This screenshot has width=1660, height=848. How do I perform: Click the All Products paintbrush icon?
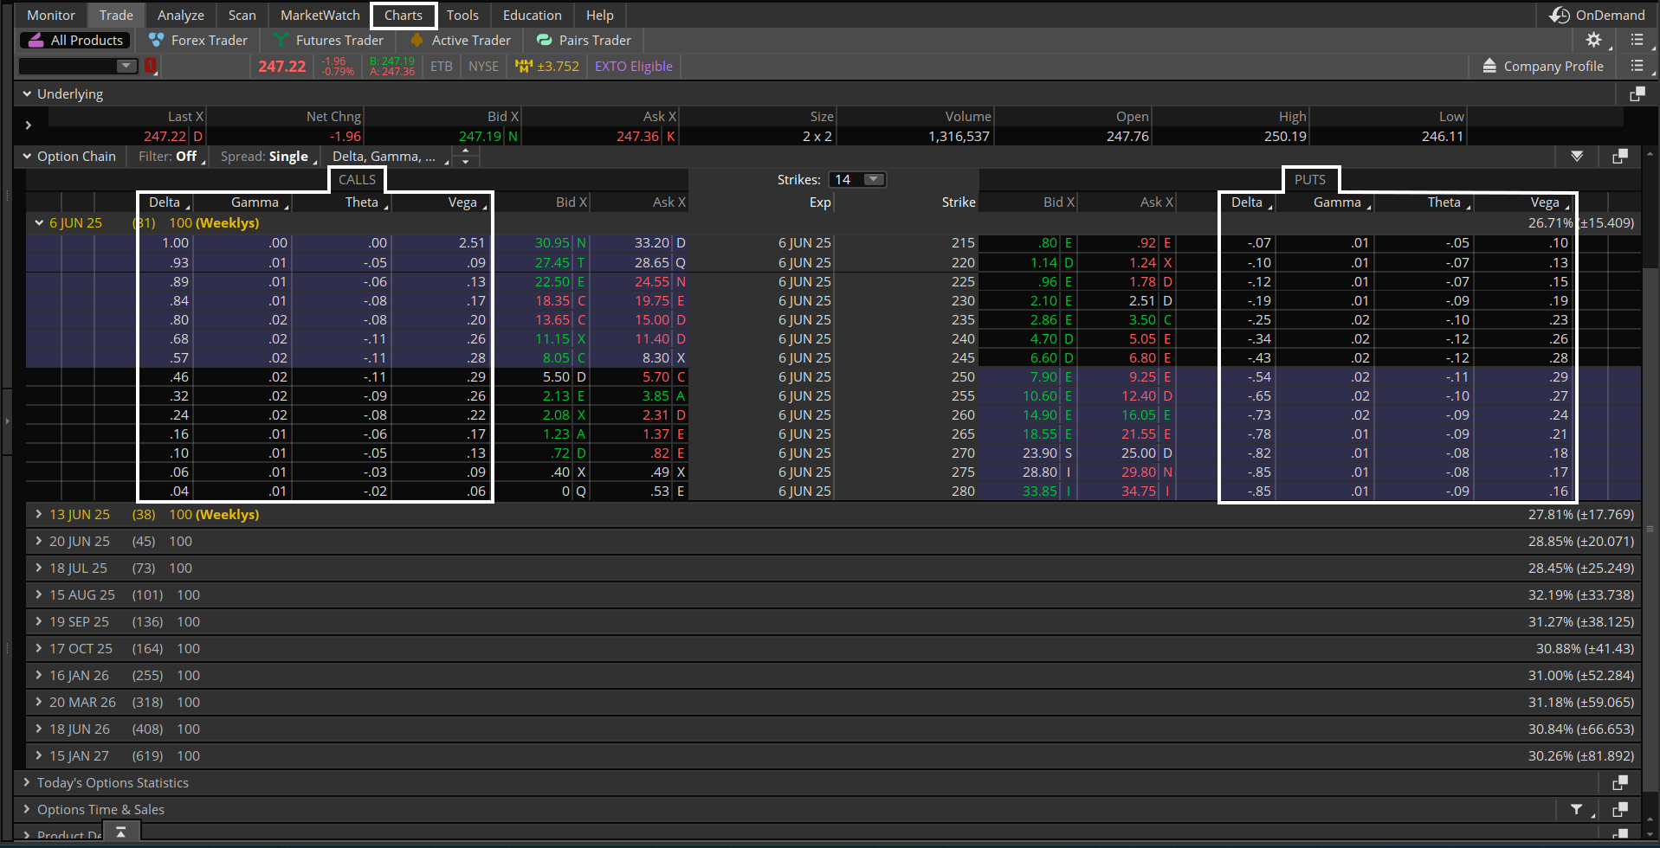35,40
